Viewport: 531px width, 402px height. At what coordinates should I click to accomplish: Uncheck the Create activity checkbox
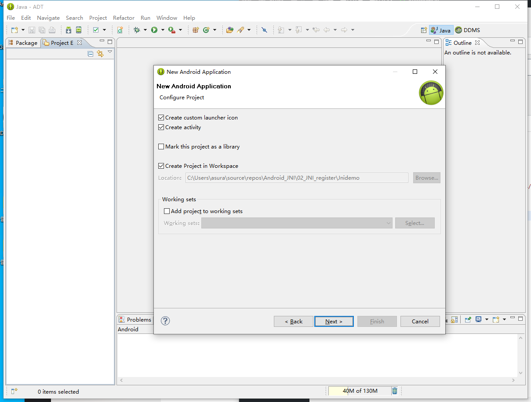161,127
